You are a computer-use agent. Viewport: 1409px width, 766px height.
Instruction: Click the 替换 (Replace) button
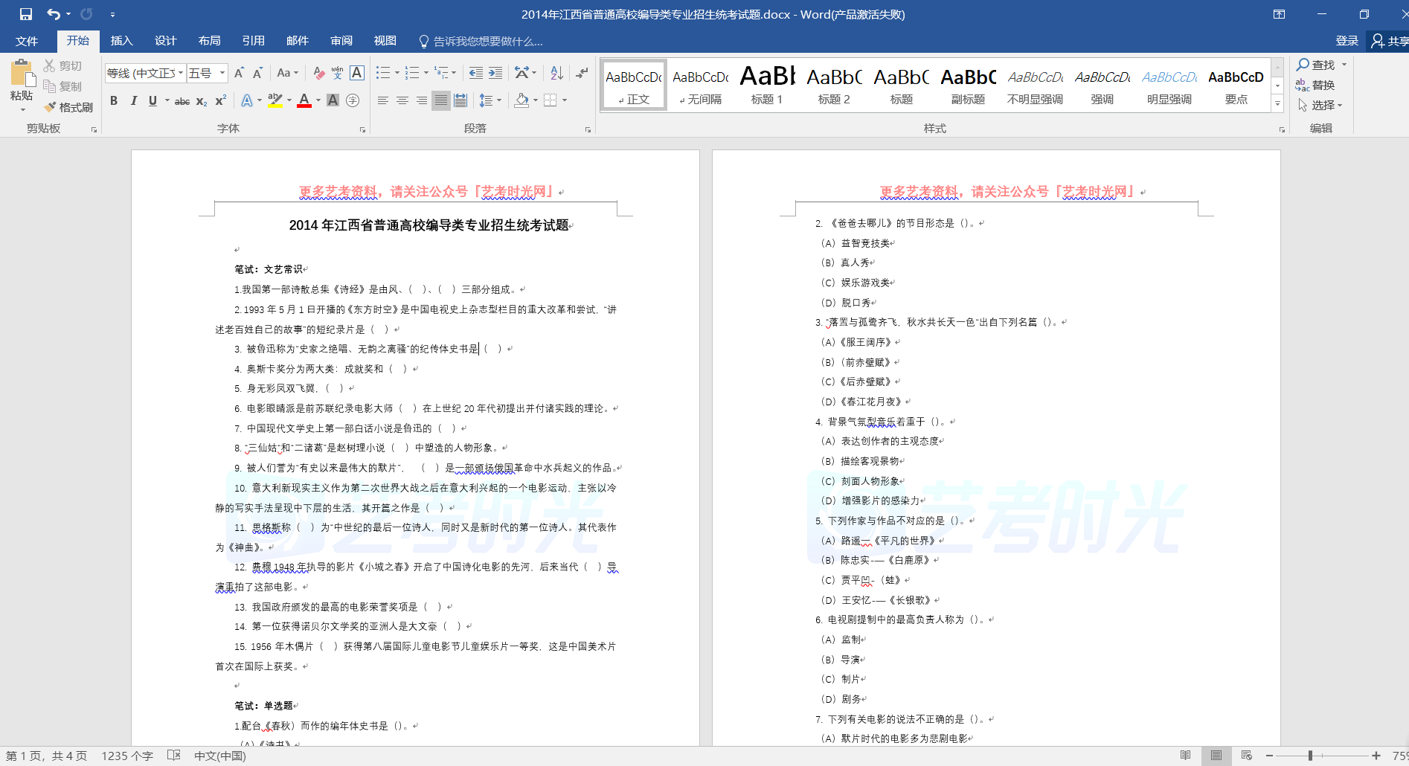[x=1315, y=86]
